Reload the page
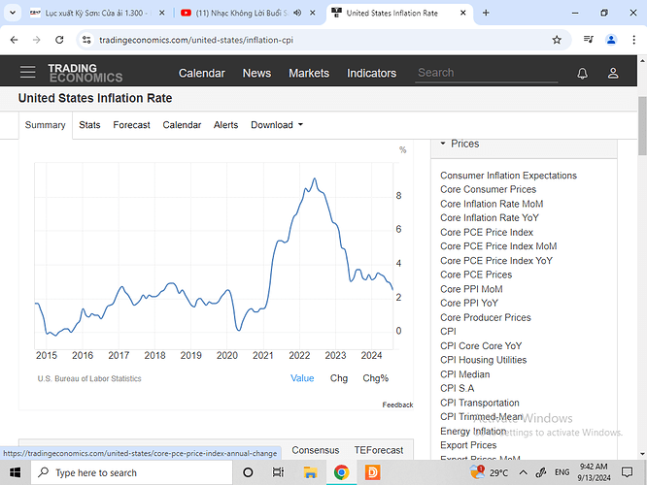This screenshot has height=485, width=647. (60, 40)
